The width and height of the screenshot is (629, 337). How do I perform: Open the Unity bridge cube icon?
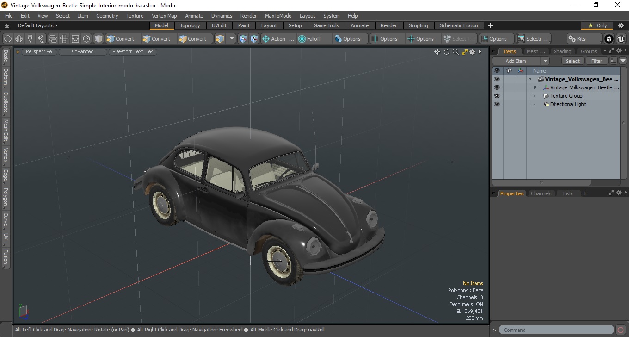tap(610, 39)
